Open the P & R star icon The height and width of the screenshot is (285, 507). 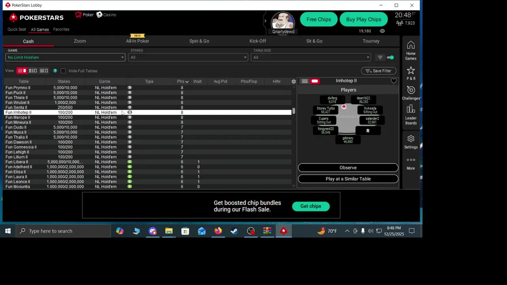[x=411, y=73]
